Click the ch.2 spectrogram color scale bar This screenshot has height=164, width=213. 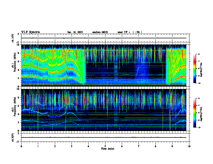pos(194,113)
